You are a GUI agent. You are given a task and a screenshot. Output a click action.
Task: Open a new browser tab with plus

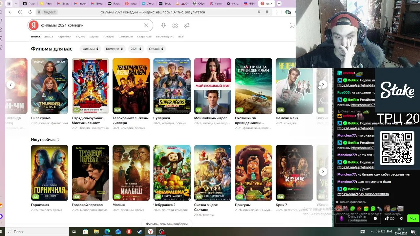click(279, 4)
